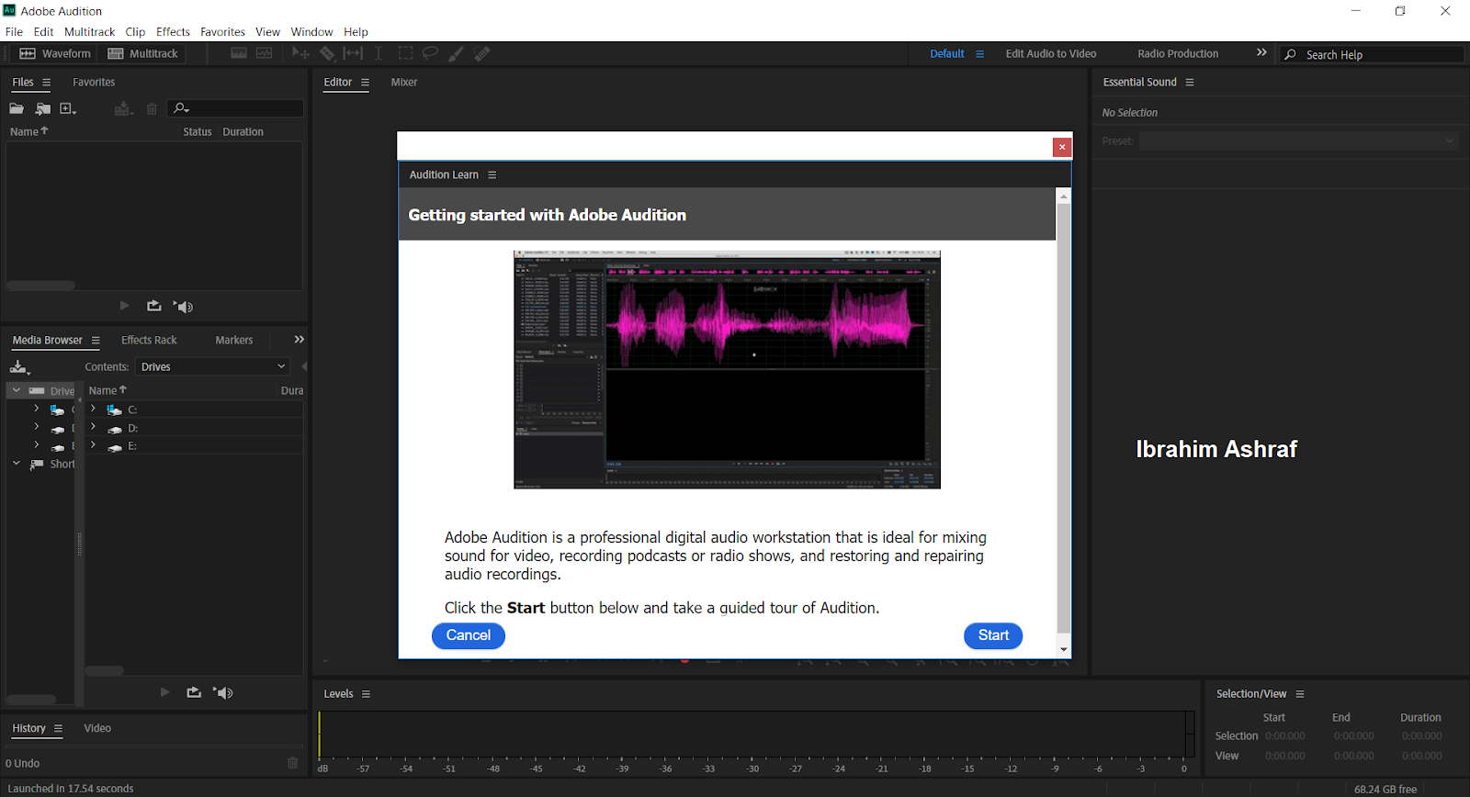
Task: Expand the D: drive in the contents list
Action: [x=93, y=427]
